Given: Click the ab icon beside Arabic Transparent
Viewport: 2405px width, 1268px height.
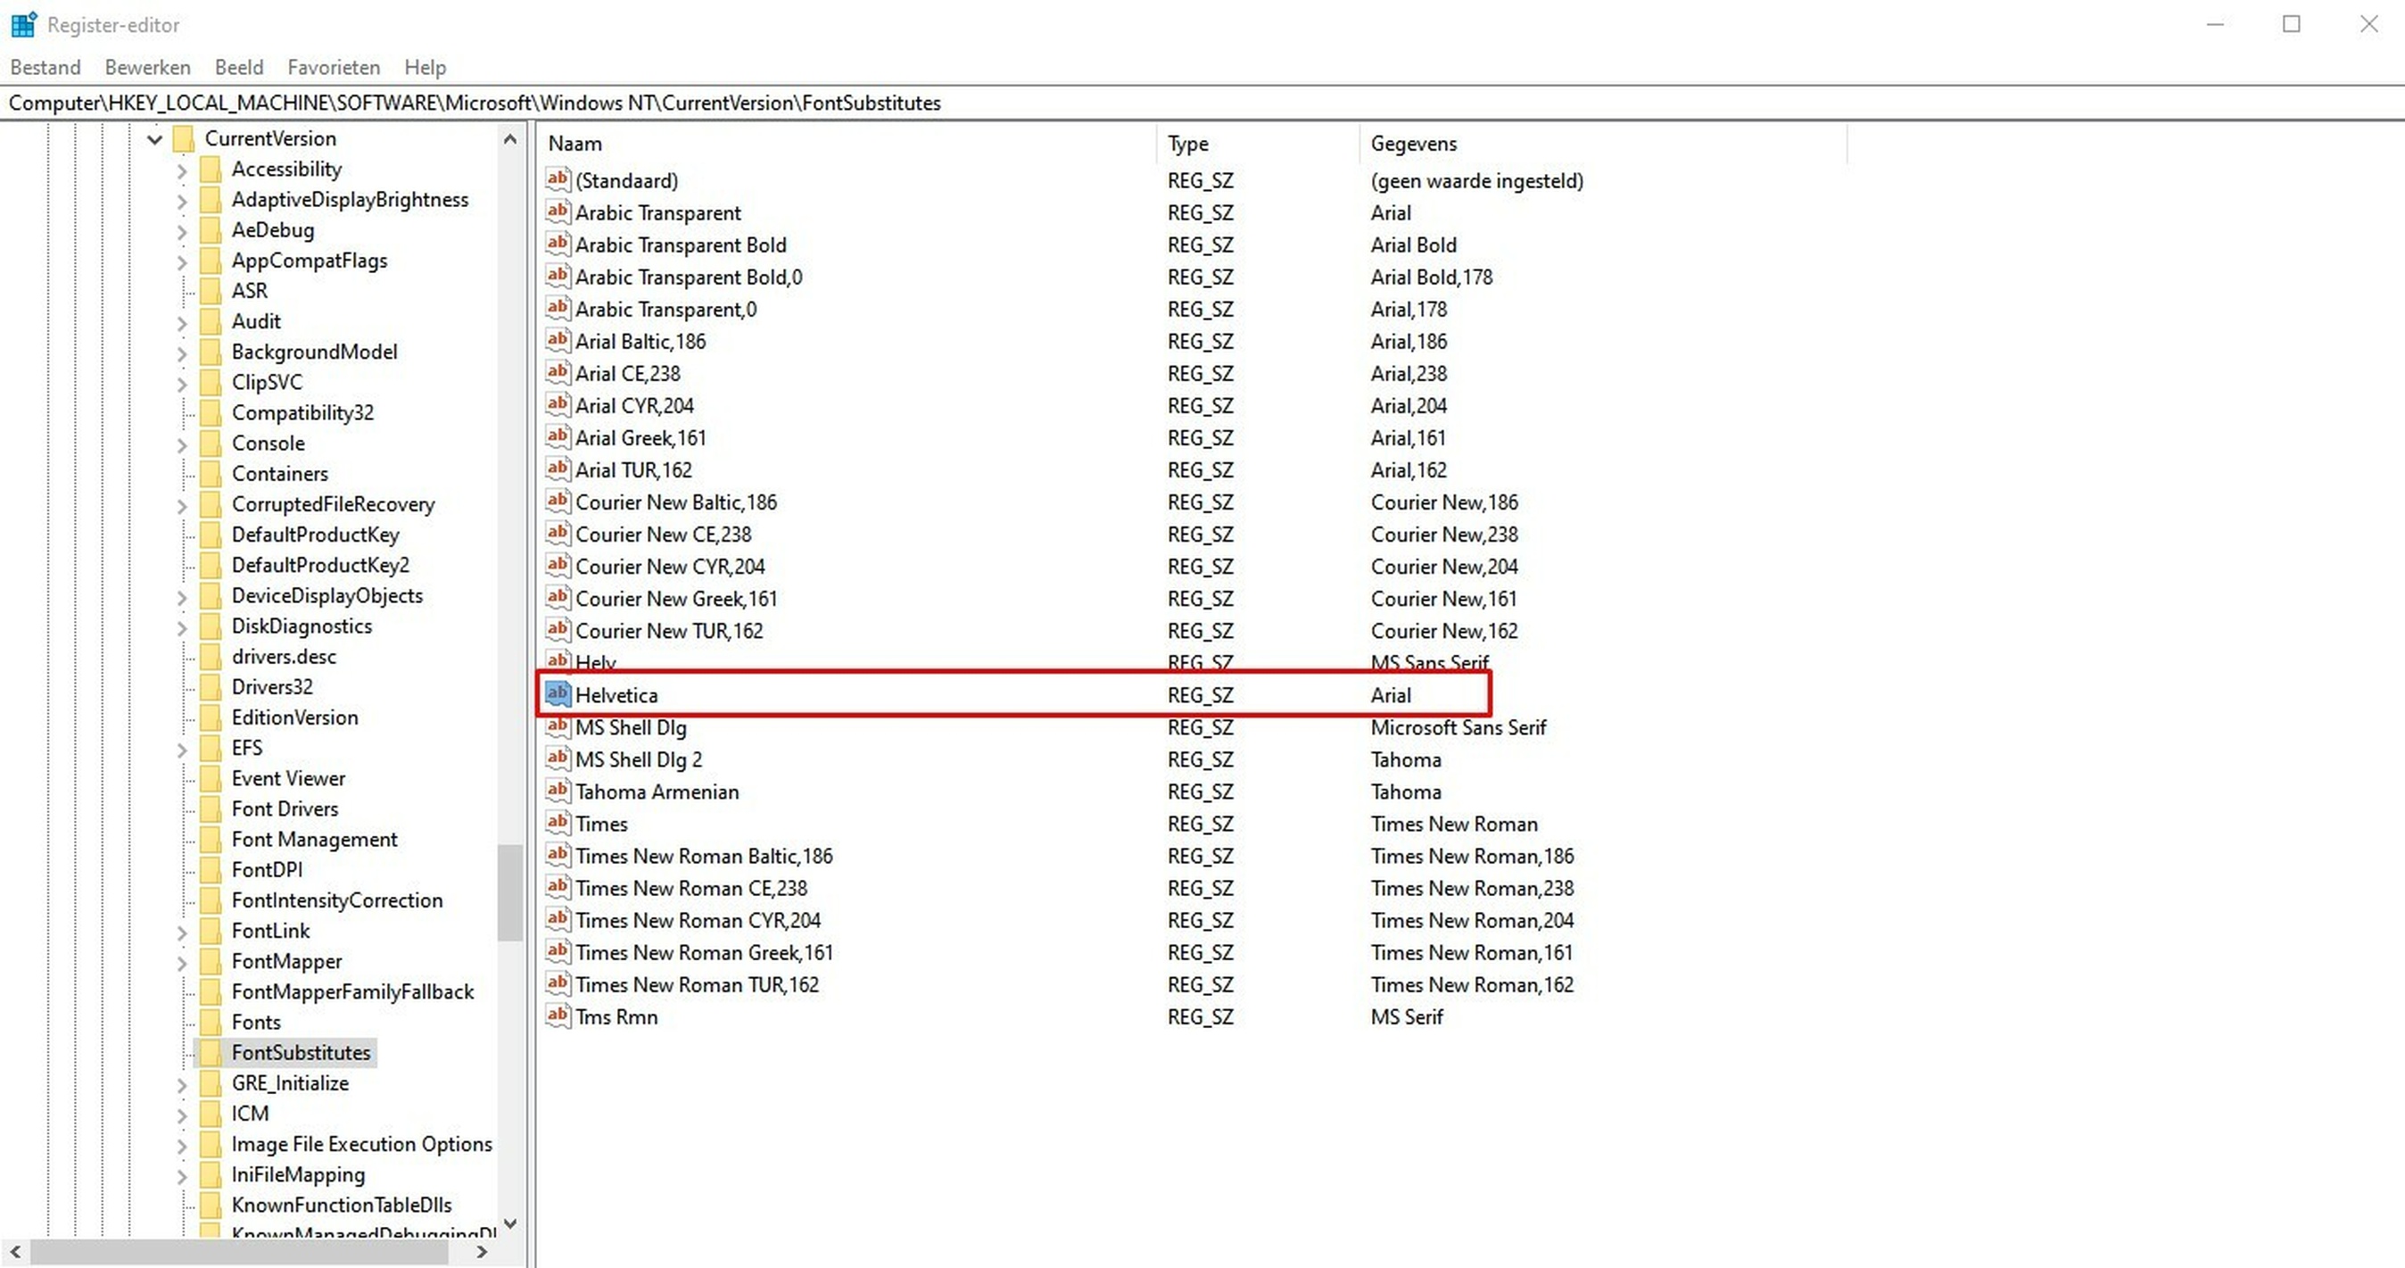Looking at the screenshot, I should point(558,212).
